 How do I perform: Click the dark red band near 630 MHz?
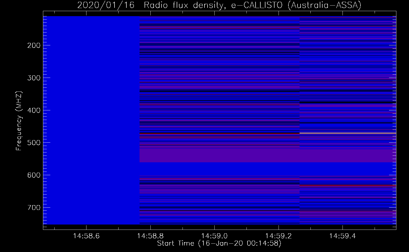(x=348, y=186)
